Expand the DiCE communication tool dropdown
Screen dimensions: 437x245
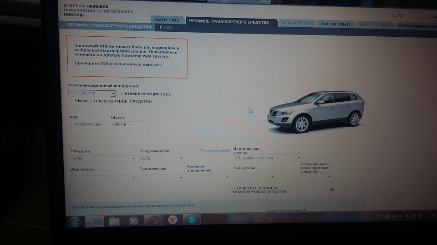pos(113,93)
